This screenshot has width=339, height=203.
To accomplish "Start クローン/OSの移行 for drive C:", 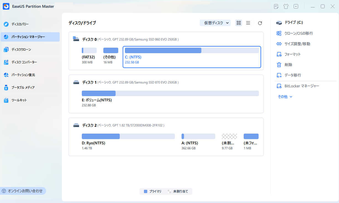I will [x=293, y=33].
